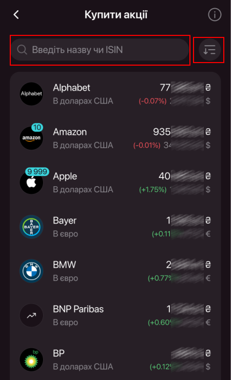Open the Bayer stock row
231x380 pixels.
tap(115, 227)
